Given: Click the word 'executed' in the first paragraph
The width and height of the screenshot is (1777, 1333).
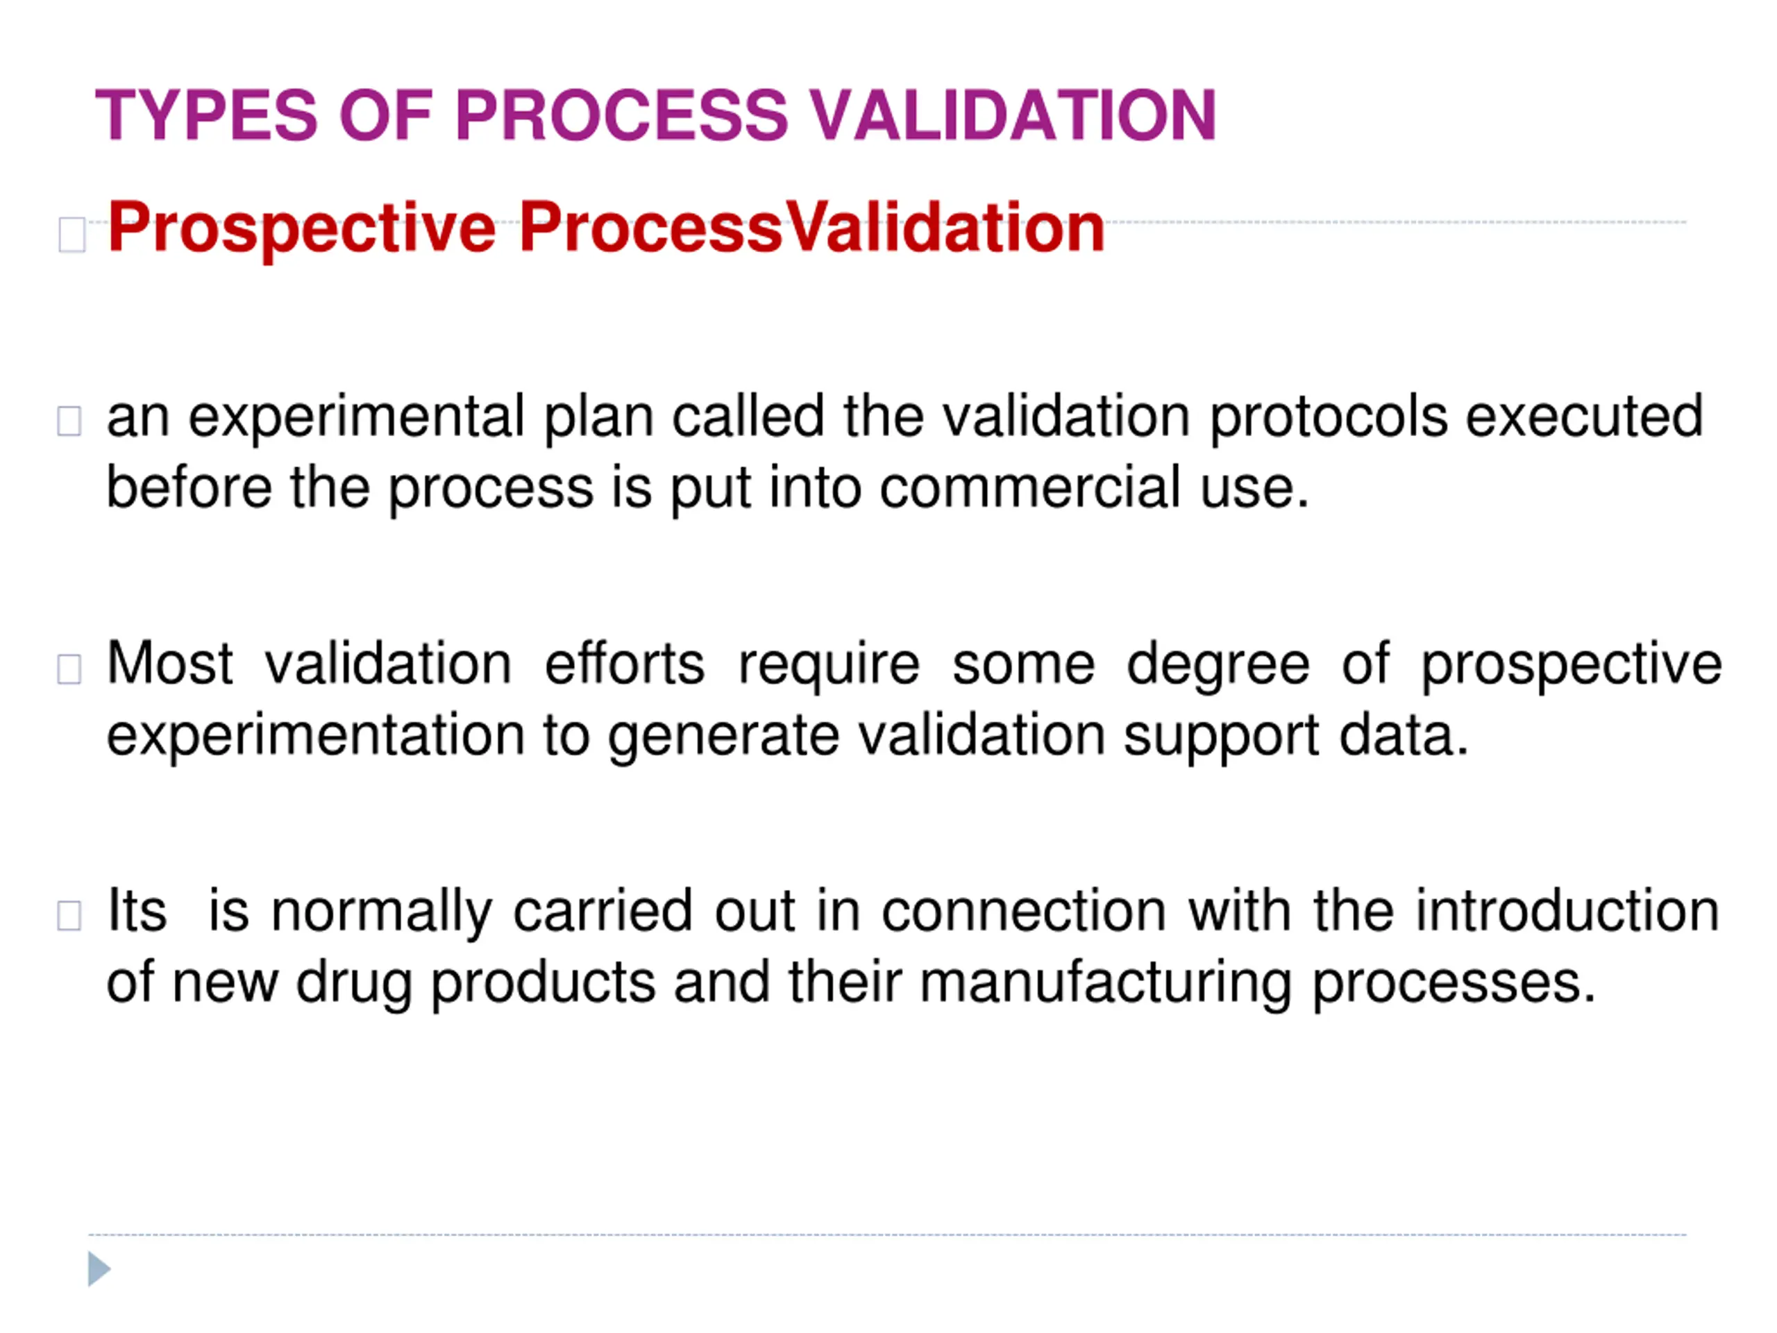Looking at the screenshot, I should coord(1584,419).
